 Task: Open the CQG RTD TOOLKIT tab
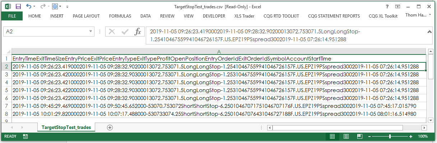tap(281, 16)
